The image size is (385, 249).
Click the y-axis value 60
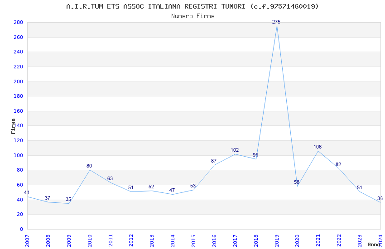pyautogui.click(x=20, y=185)
